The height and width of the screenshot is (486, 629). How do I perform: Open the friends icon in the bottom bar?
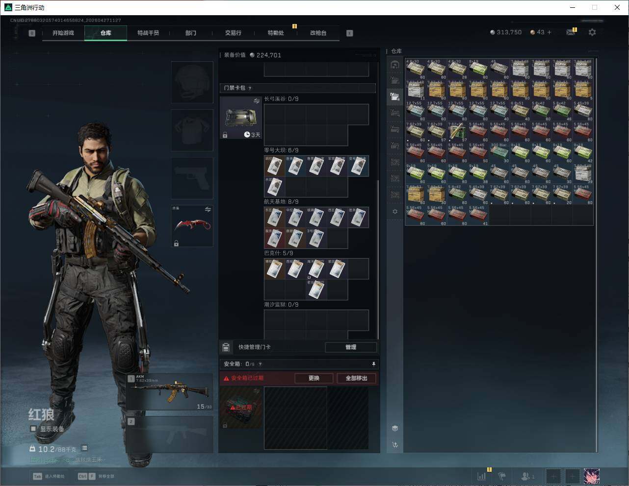click(x=527, y=476)
